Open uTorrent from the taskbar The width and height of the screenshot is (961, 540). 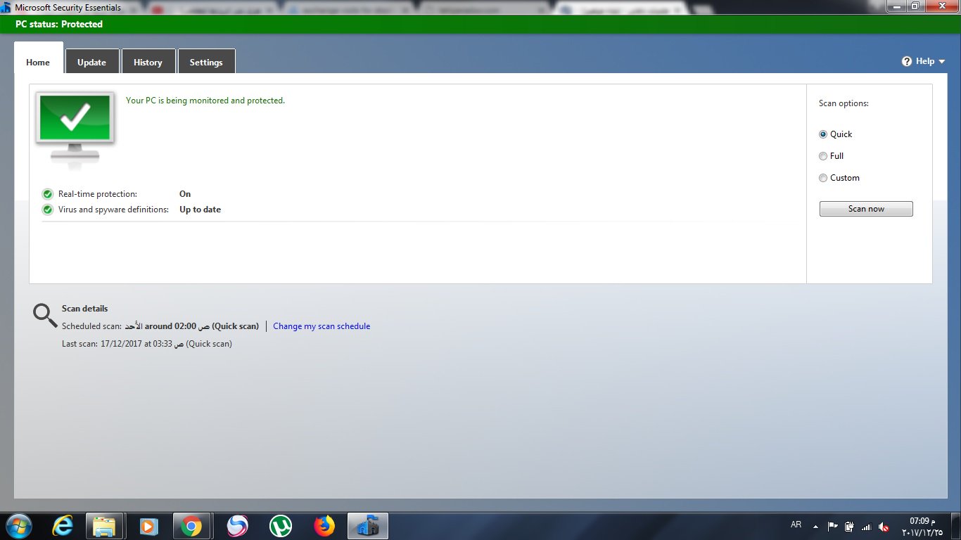pos(281,526)
